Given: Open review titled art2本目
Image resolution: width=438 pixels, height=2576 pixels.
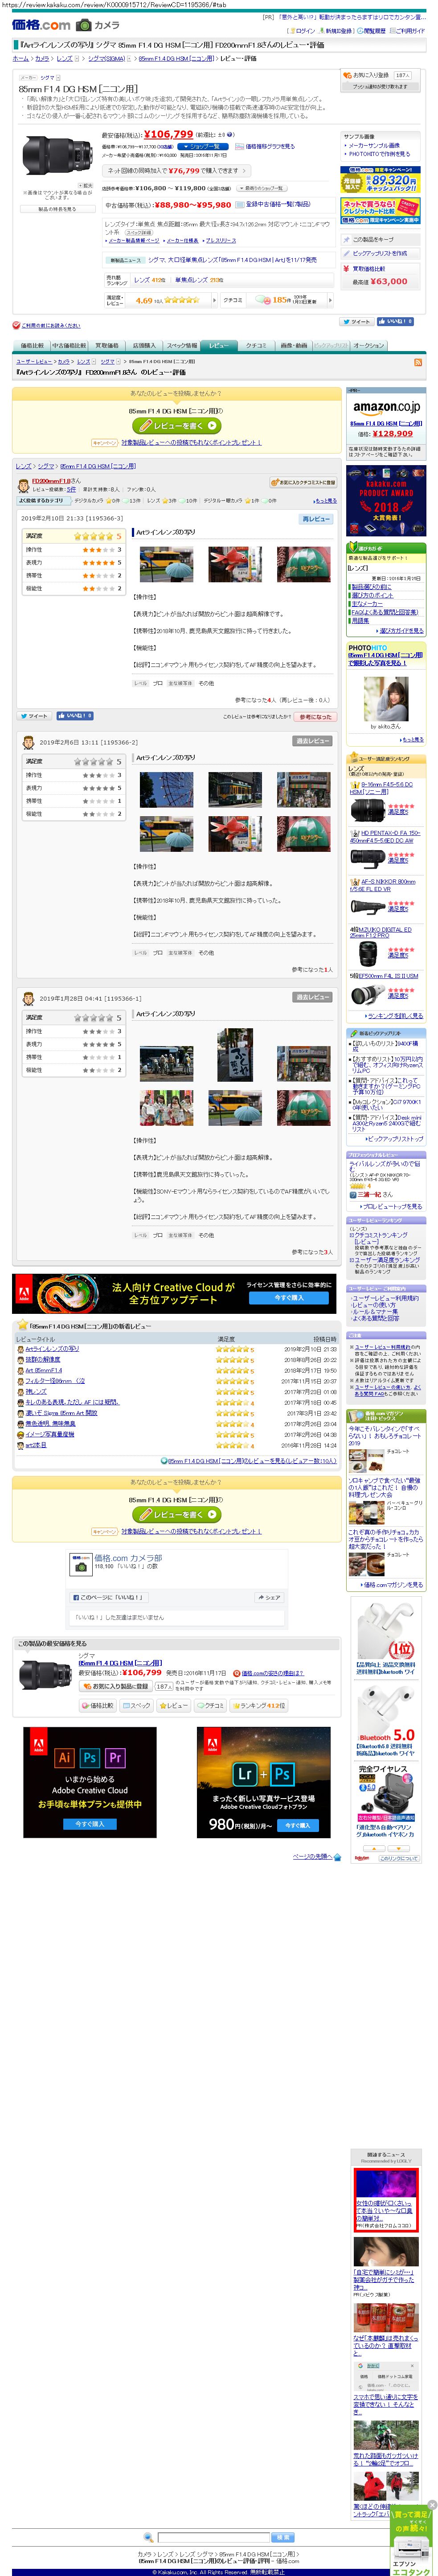Looking at the screenshot, I should (x=36, y=1445).
